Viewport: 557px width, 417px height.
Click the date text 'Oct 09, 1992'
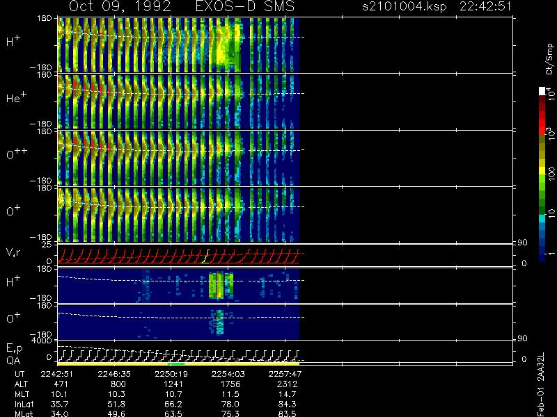[x=120, y=7]
